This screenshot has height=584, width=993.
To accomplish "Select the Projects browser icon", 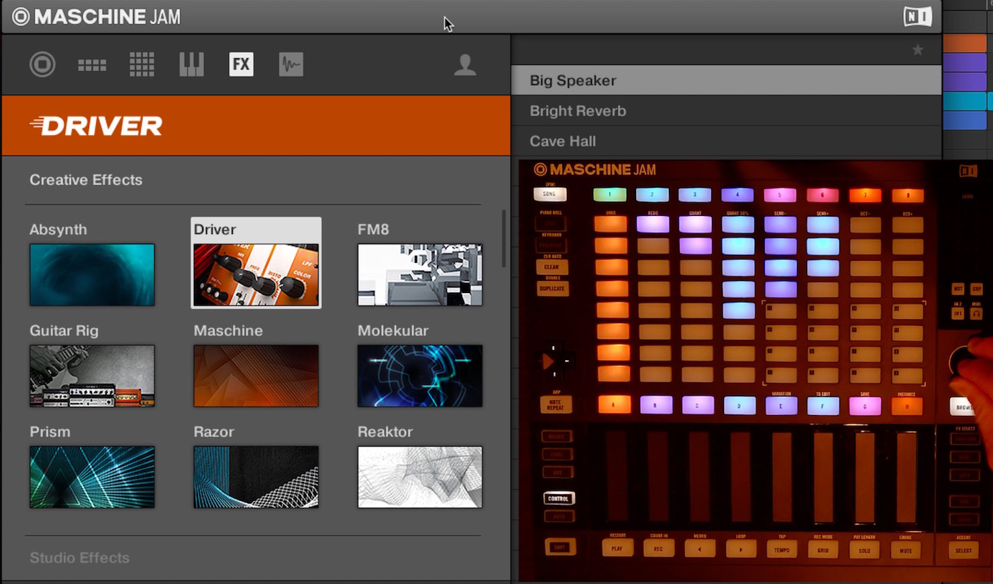I will pyautogui.click(x=42, y=64).
